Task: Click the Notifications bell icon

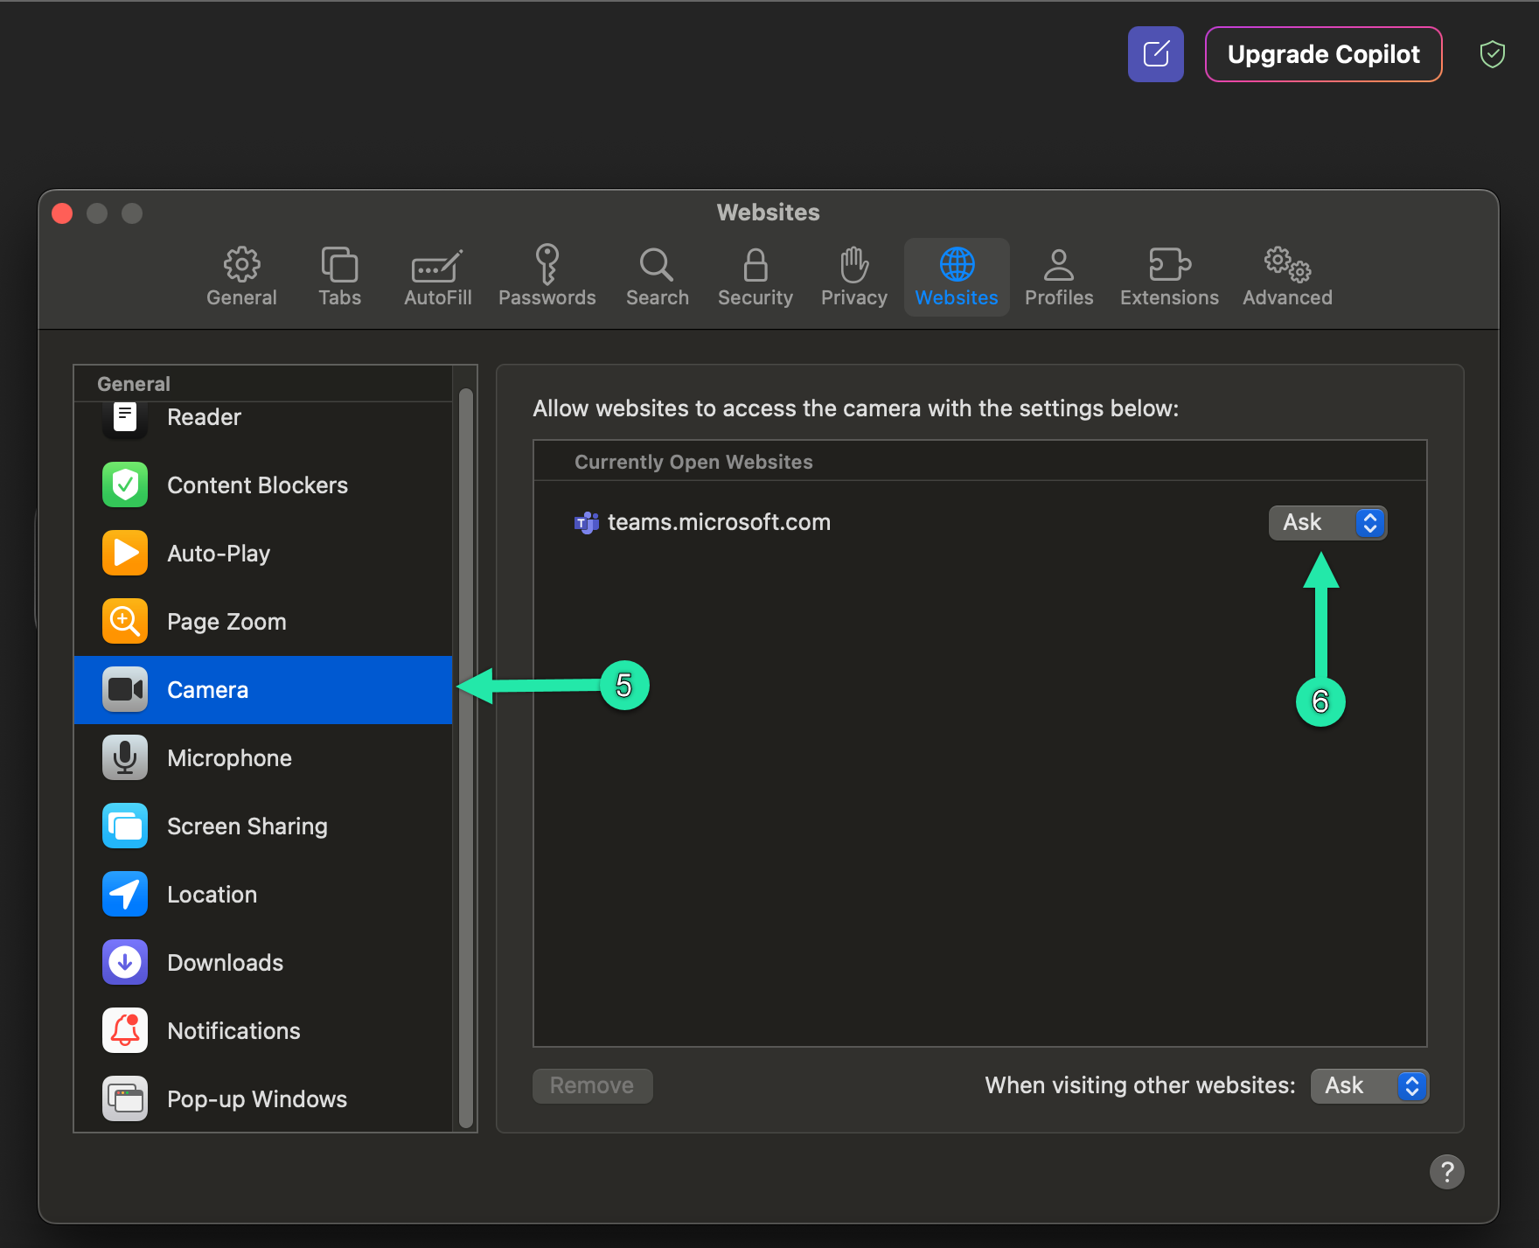Action: (x=125, y=1030)
